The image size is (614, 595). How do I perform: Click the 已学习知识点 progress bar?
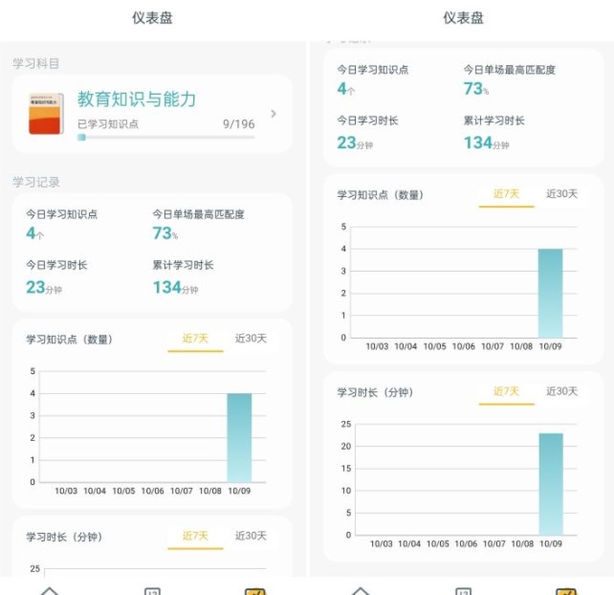(166, 137)
